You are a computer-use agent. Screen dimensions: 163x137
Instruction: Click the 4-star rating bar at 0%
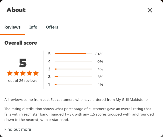(73, 61)
